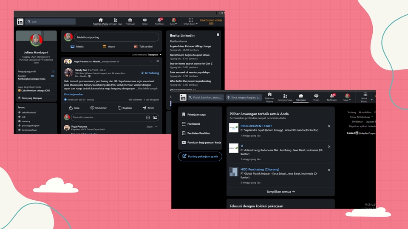Click Kota, negara bagian location field
This screenshot has height=229, width=408.
[244, 98]
